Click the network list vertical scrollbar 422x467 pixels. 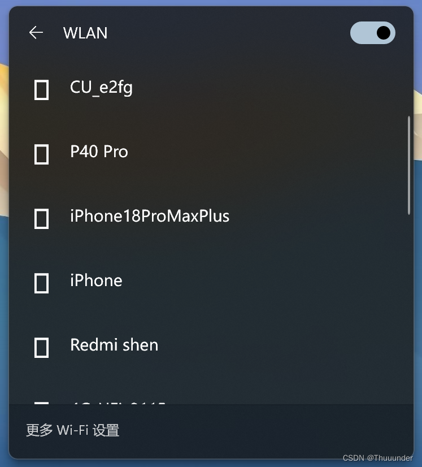tap(409, 165)
